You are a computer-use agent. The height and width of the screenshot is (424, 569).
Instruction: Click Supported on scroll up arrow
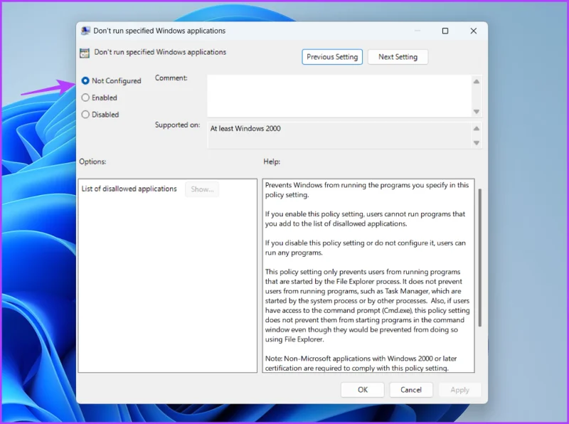tap(477, 129)
